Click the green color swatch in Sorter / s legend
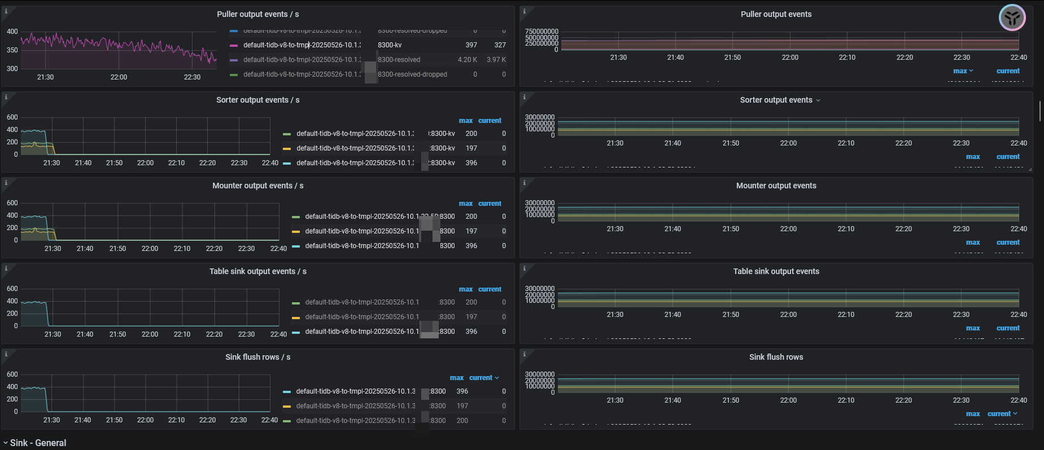Image resolution: width=1044 pixels, height=450 pixels. 287,134
